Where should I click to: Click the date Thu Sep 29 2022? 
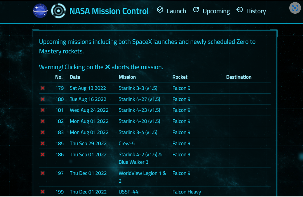pos(88,143)
